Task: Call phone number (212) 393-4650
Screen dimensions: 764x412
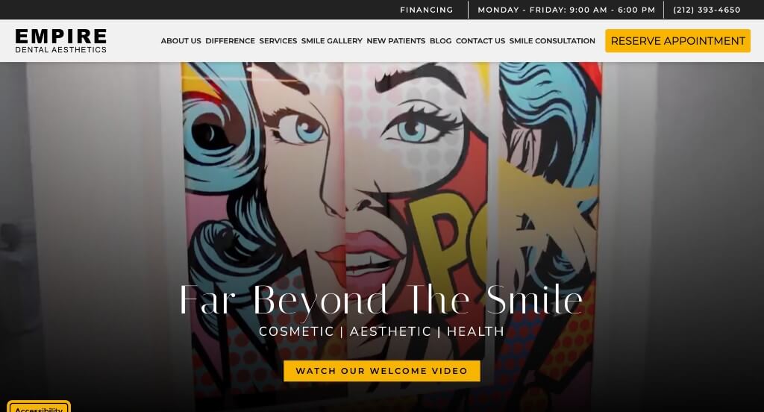Action: point(707,10)
